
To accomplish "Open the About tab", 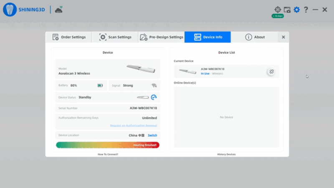I will (255, 37).
